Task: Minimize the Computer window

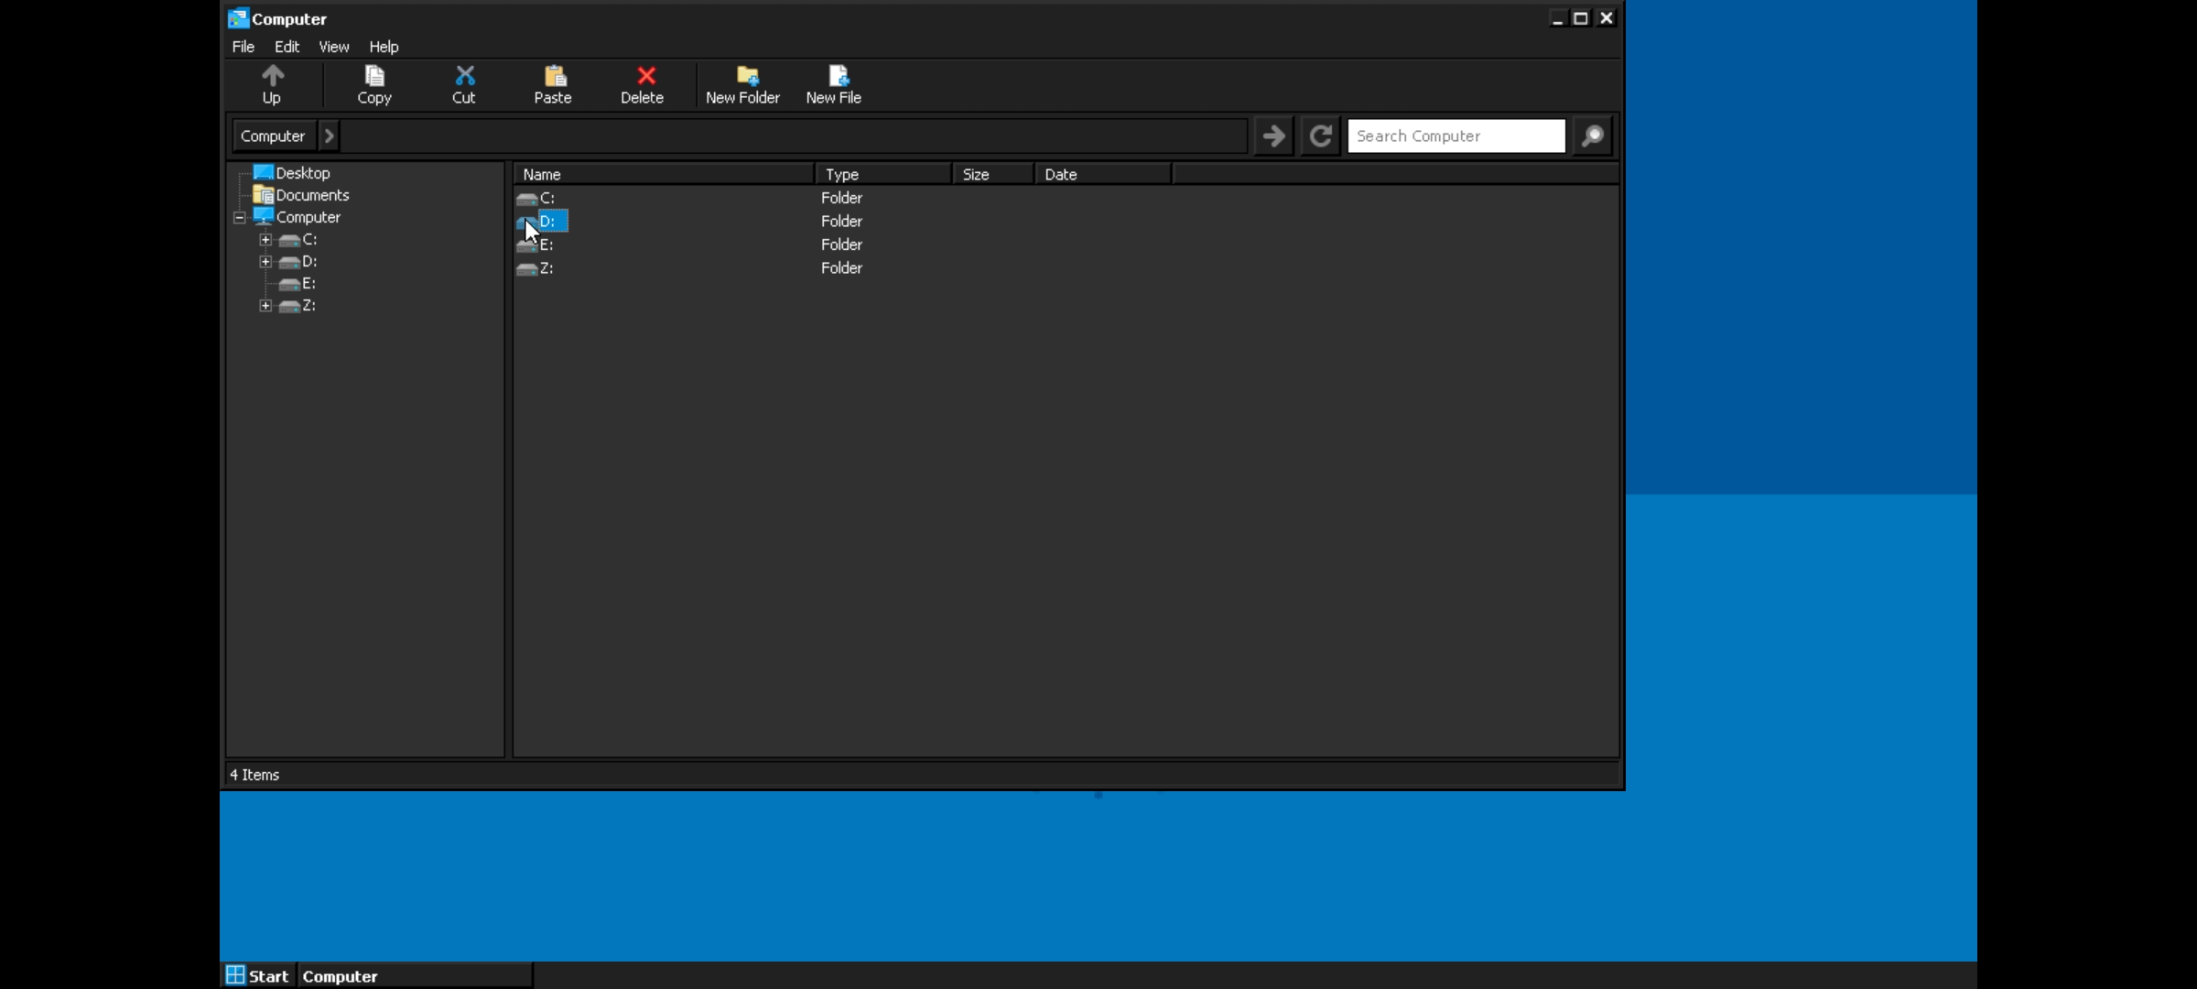Action: [1557, 18]
